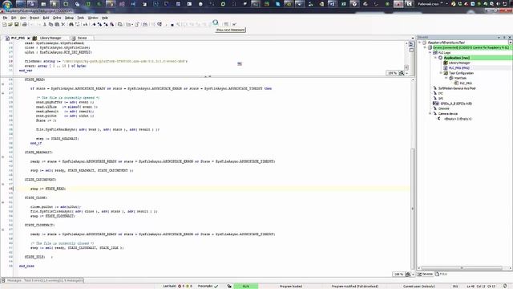Click the Paste toolbar icon
Viewport: 513px width, 289px height.
57,24
